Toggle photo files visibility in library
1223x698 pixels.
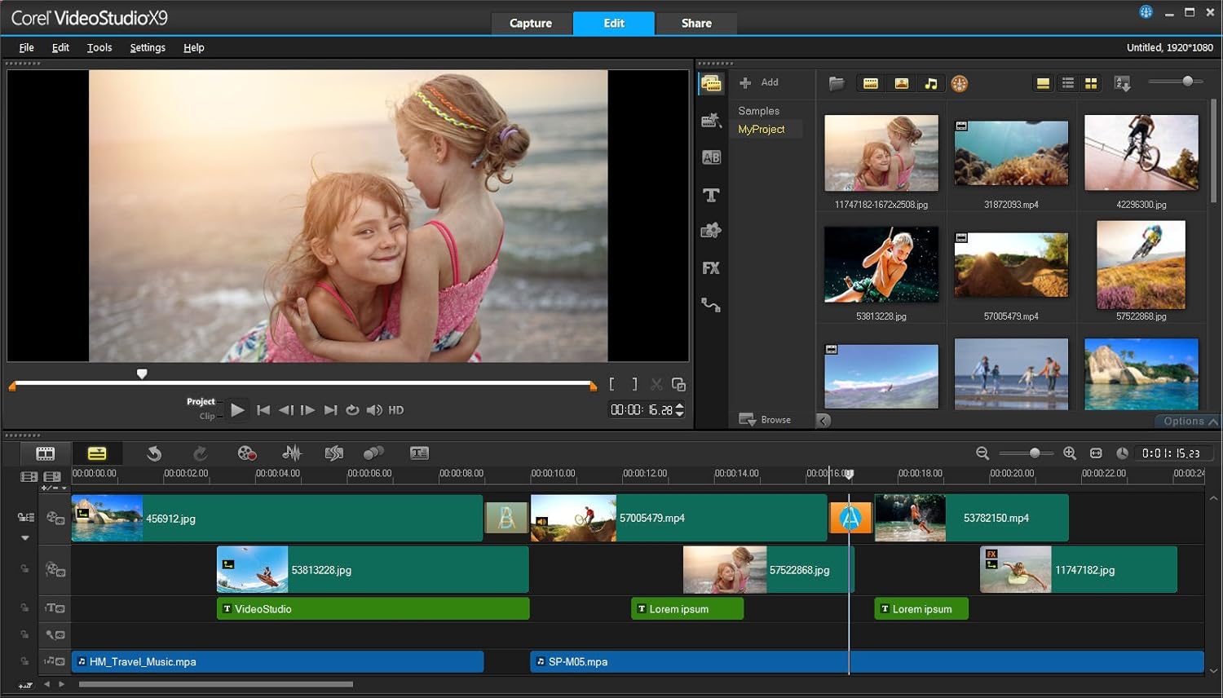901,83
